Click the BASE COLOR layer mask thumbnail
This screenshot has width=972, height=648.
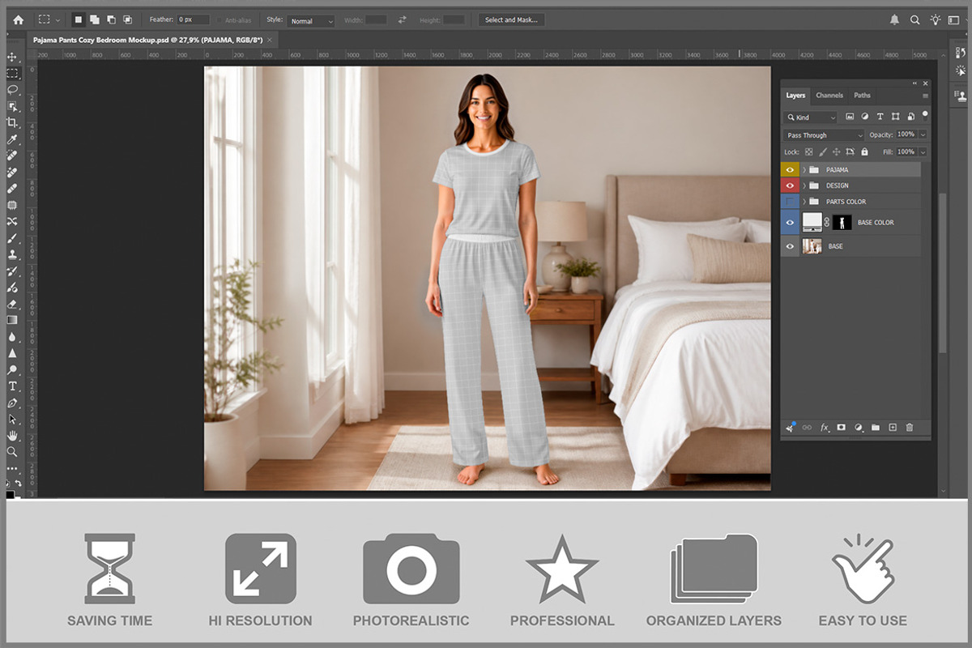(x=842, y=223)
